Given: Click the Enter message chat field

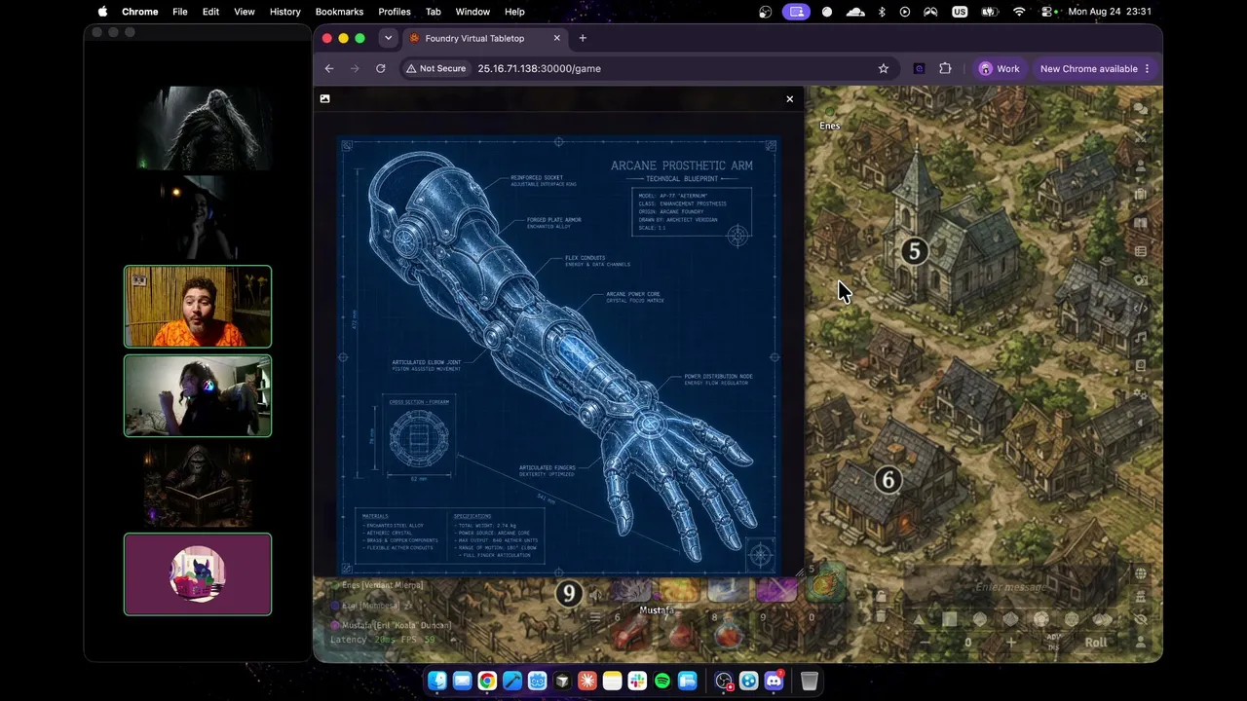Looking at the screenshot, I should (1012, 587).
